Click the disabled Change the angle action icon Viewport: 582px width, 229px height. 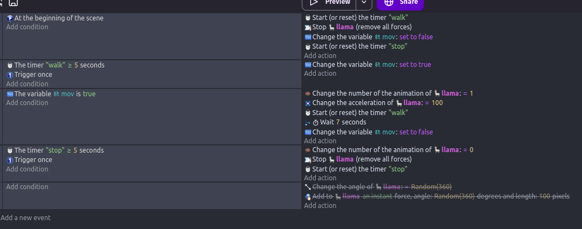coord(308,187)
